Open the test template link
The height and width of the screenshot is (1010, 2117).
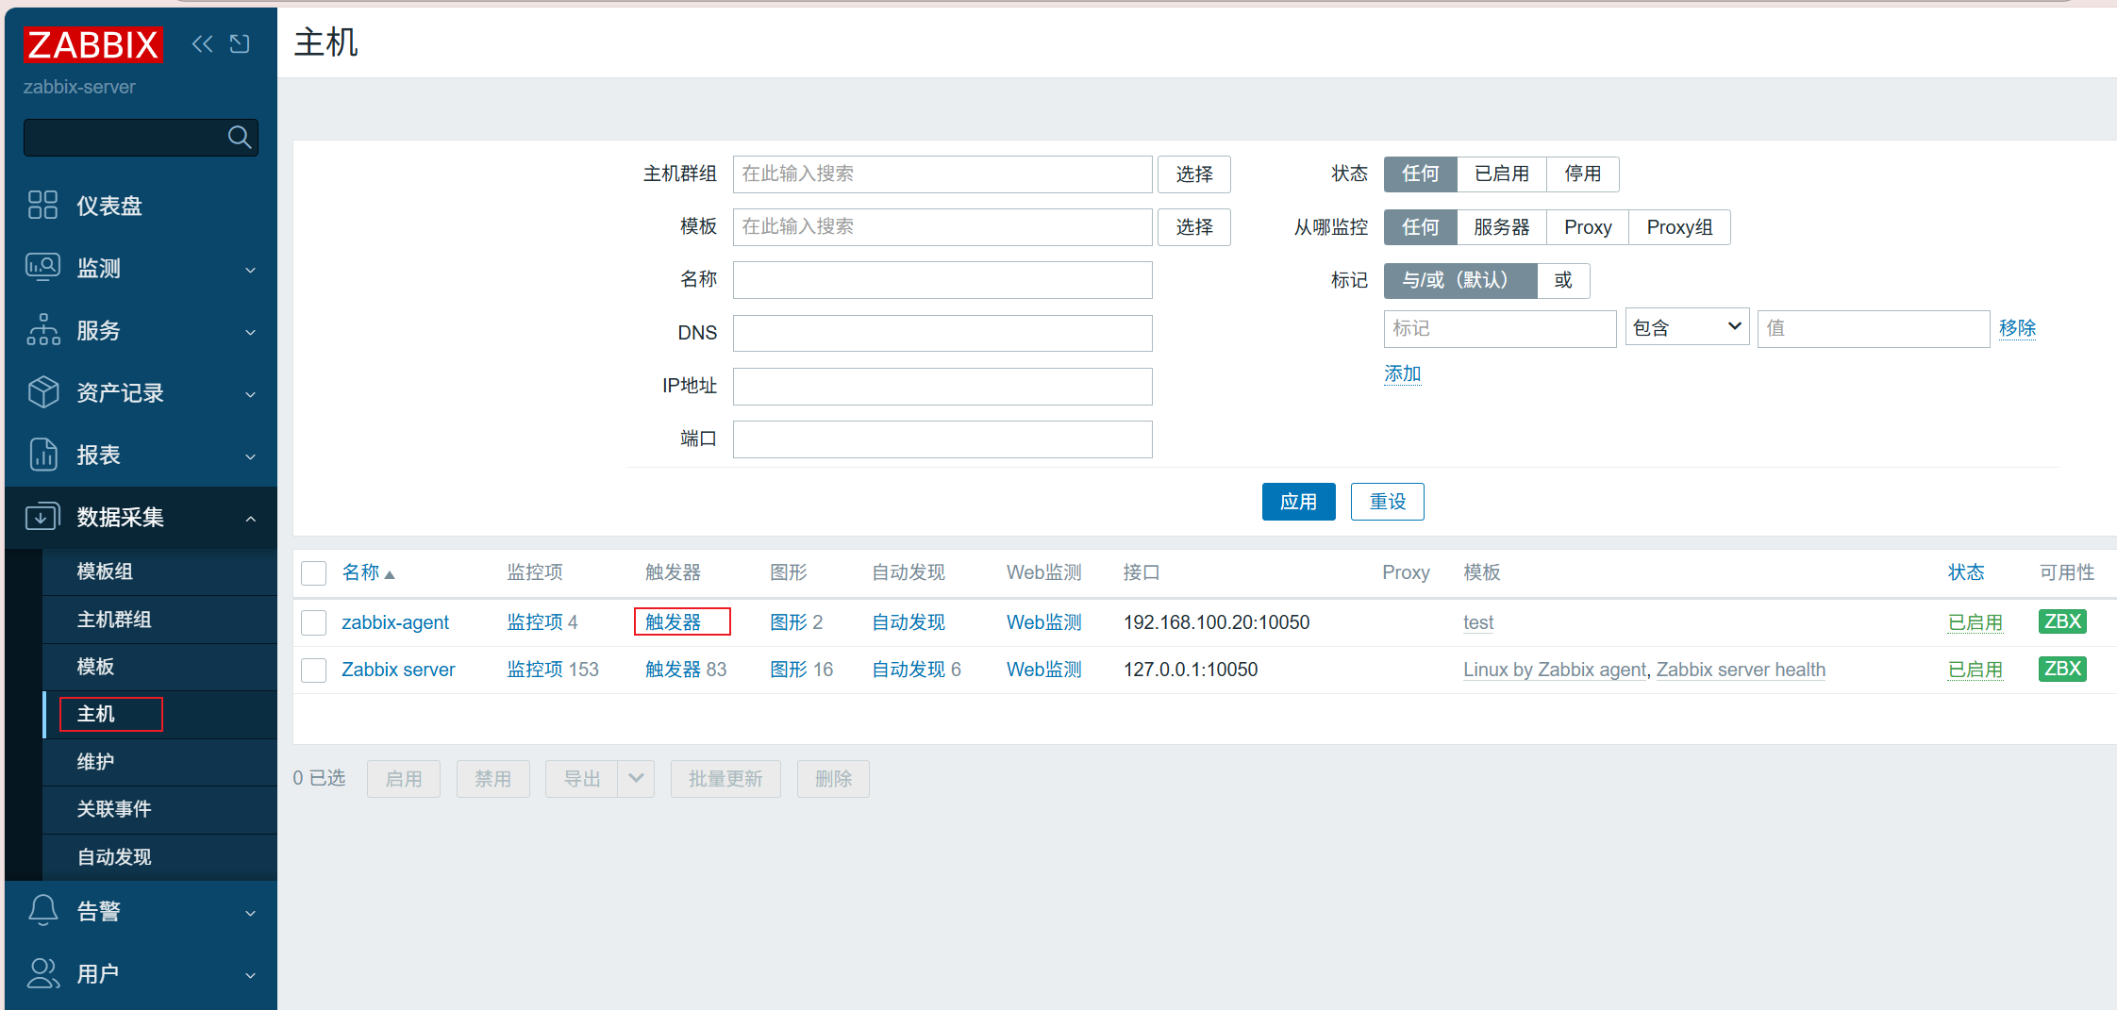[1478, 622]
